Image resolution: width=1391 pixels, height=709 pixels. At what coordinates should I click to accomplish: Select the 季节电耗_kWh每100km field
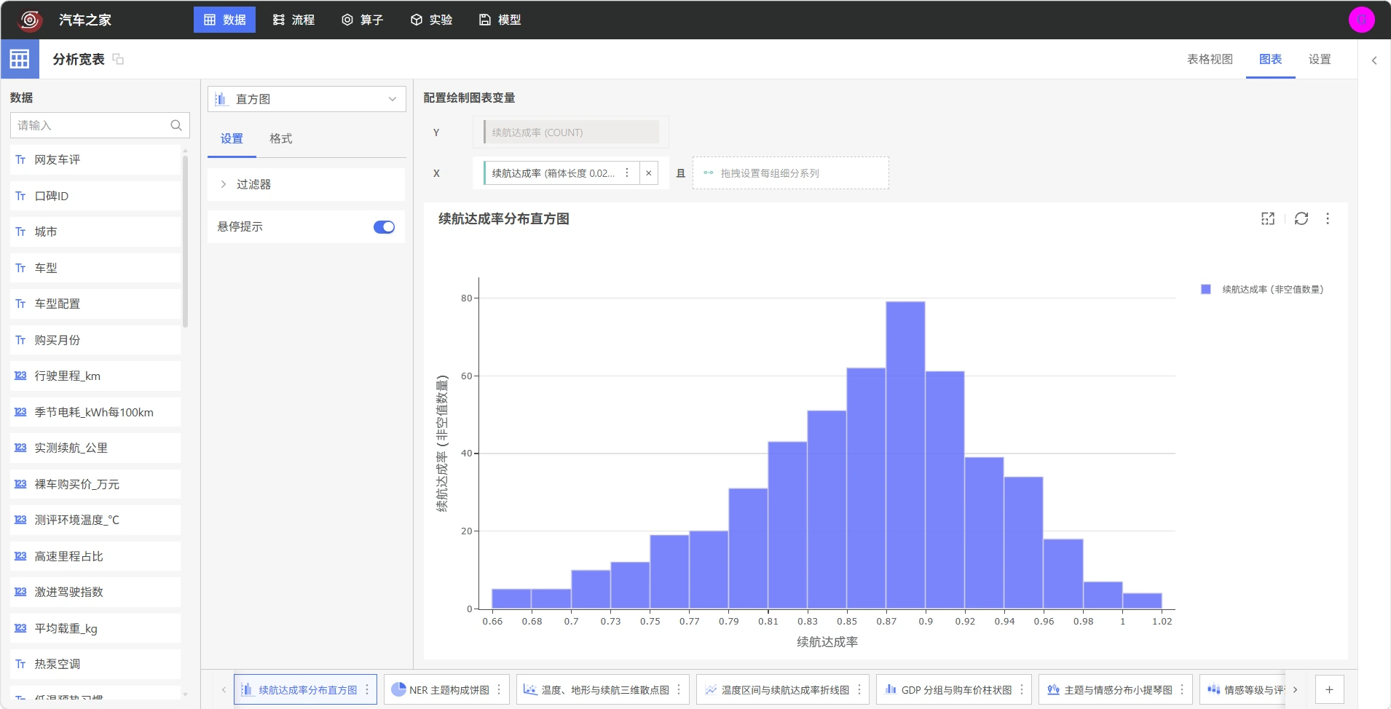(x=95, y=412)
